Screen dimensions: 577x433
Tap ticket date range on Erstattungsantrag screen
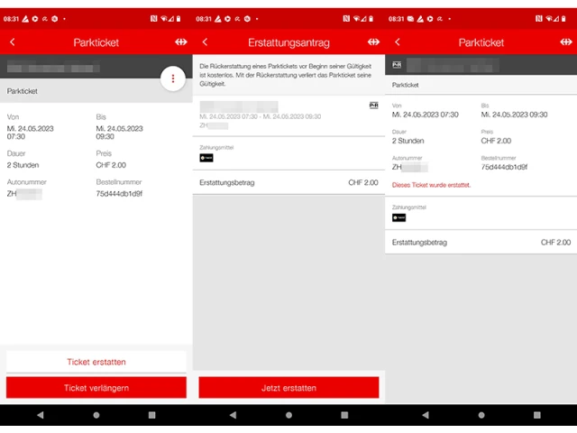coord(261,116)
